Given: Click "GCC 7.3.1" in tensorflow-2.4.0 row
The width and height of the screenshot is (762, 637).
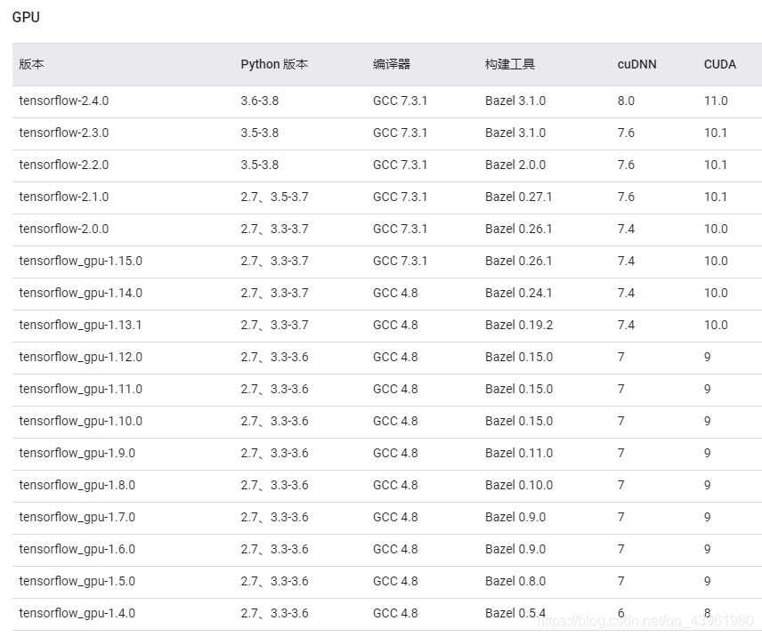Looking at the screenshot, I should click(x=400, y=101).
